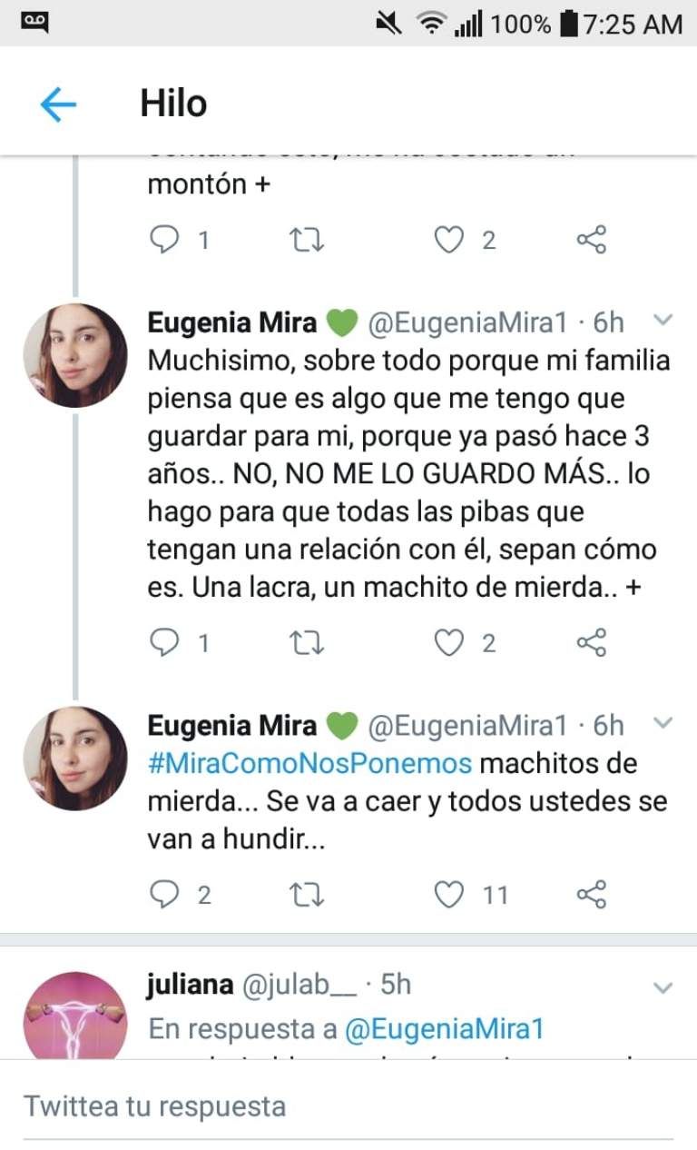Open options chevron on 'Muchisimo' tweet
This screenshot has width=697, height=1150.
[663, 321]
